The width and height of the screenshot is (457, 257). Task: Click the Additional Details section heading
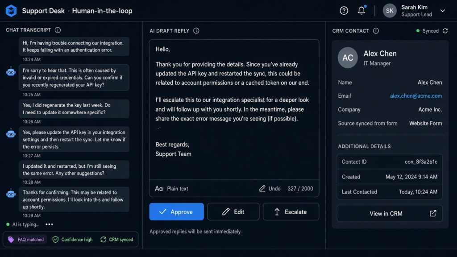point(364,146)
